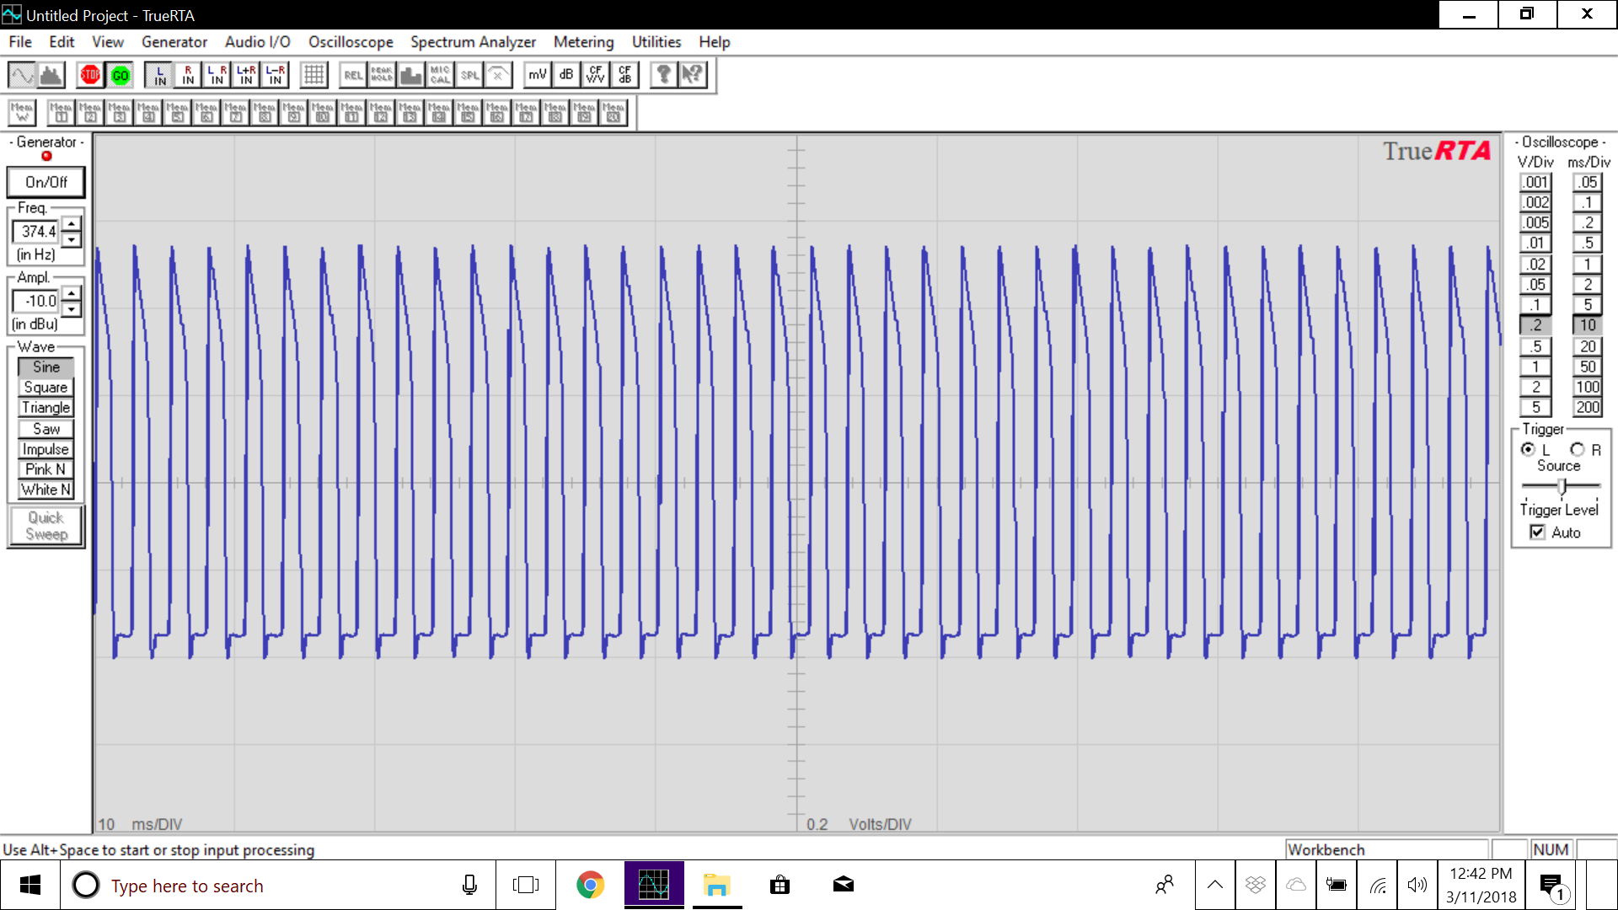
Task: Click the green GO icon
Action: [x=121, y=76]
